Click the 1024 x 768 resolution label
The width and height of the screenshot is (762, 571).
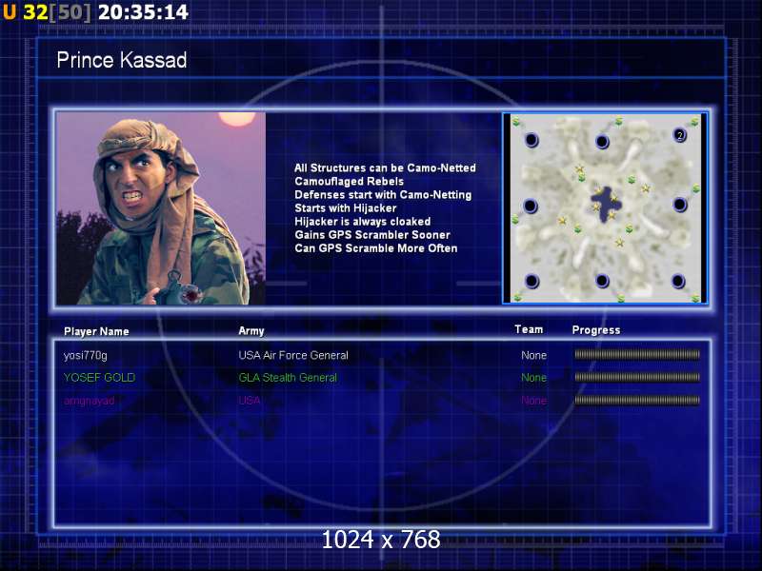tap(381, 540)
